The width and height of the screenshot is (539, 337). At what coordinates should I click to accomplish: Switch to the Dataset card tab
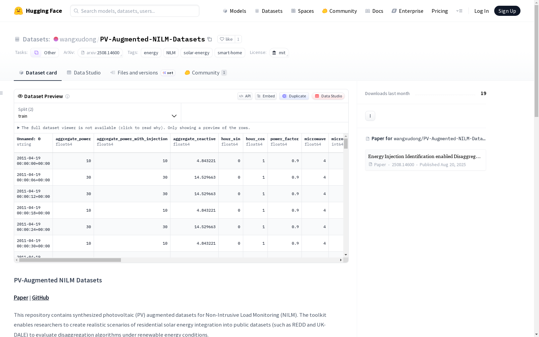tap(38, 73)
